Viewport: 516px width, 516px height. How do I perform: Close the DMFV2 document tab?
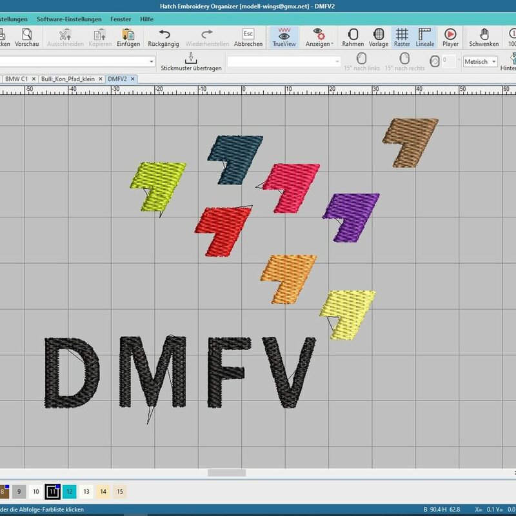(x=133, y=79)
